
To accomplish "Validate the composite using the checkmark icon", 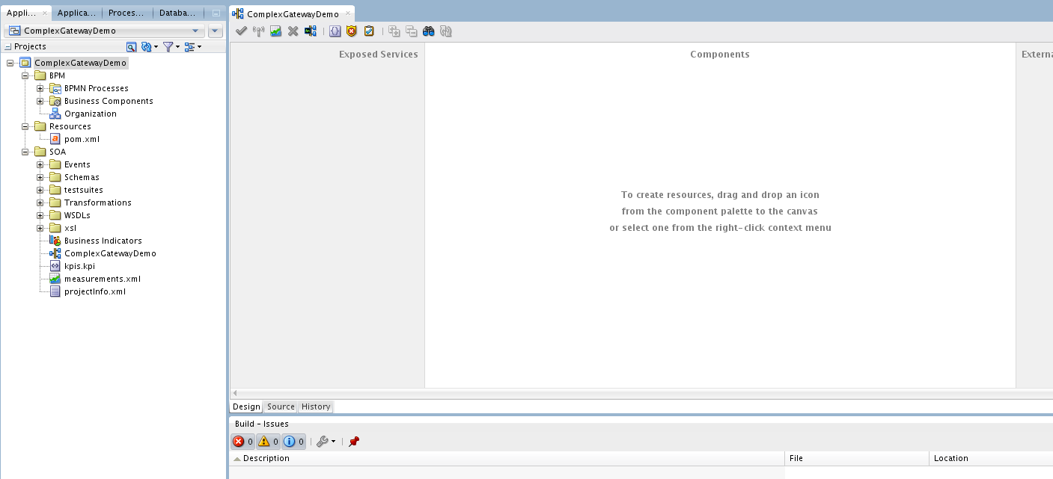I will click(241, 31).
